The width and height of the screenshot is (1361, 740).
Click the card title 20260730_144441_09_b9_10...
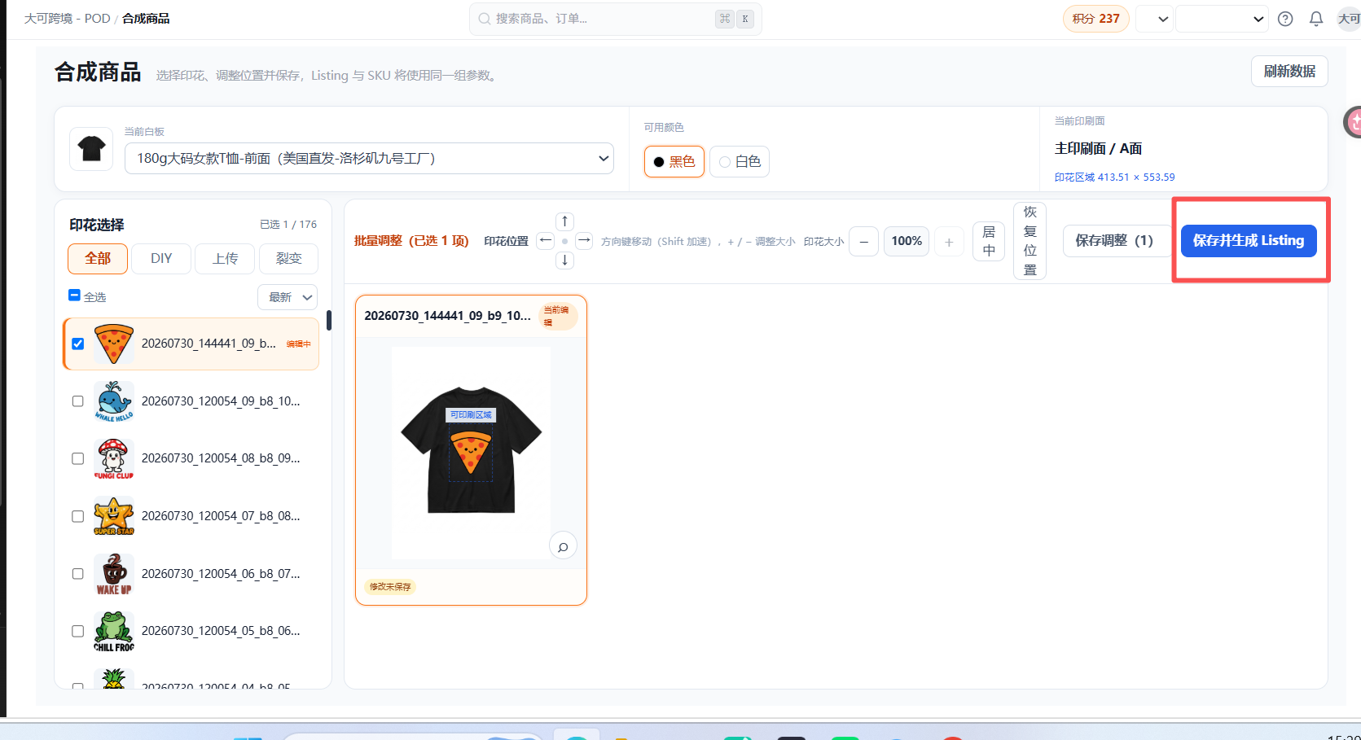pos(447,316)
